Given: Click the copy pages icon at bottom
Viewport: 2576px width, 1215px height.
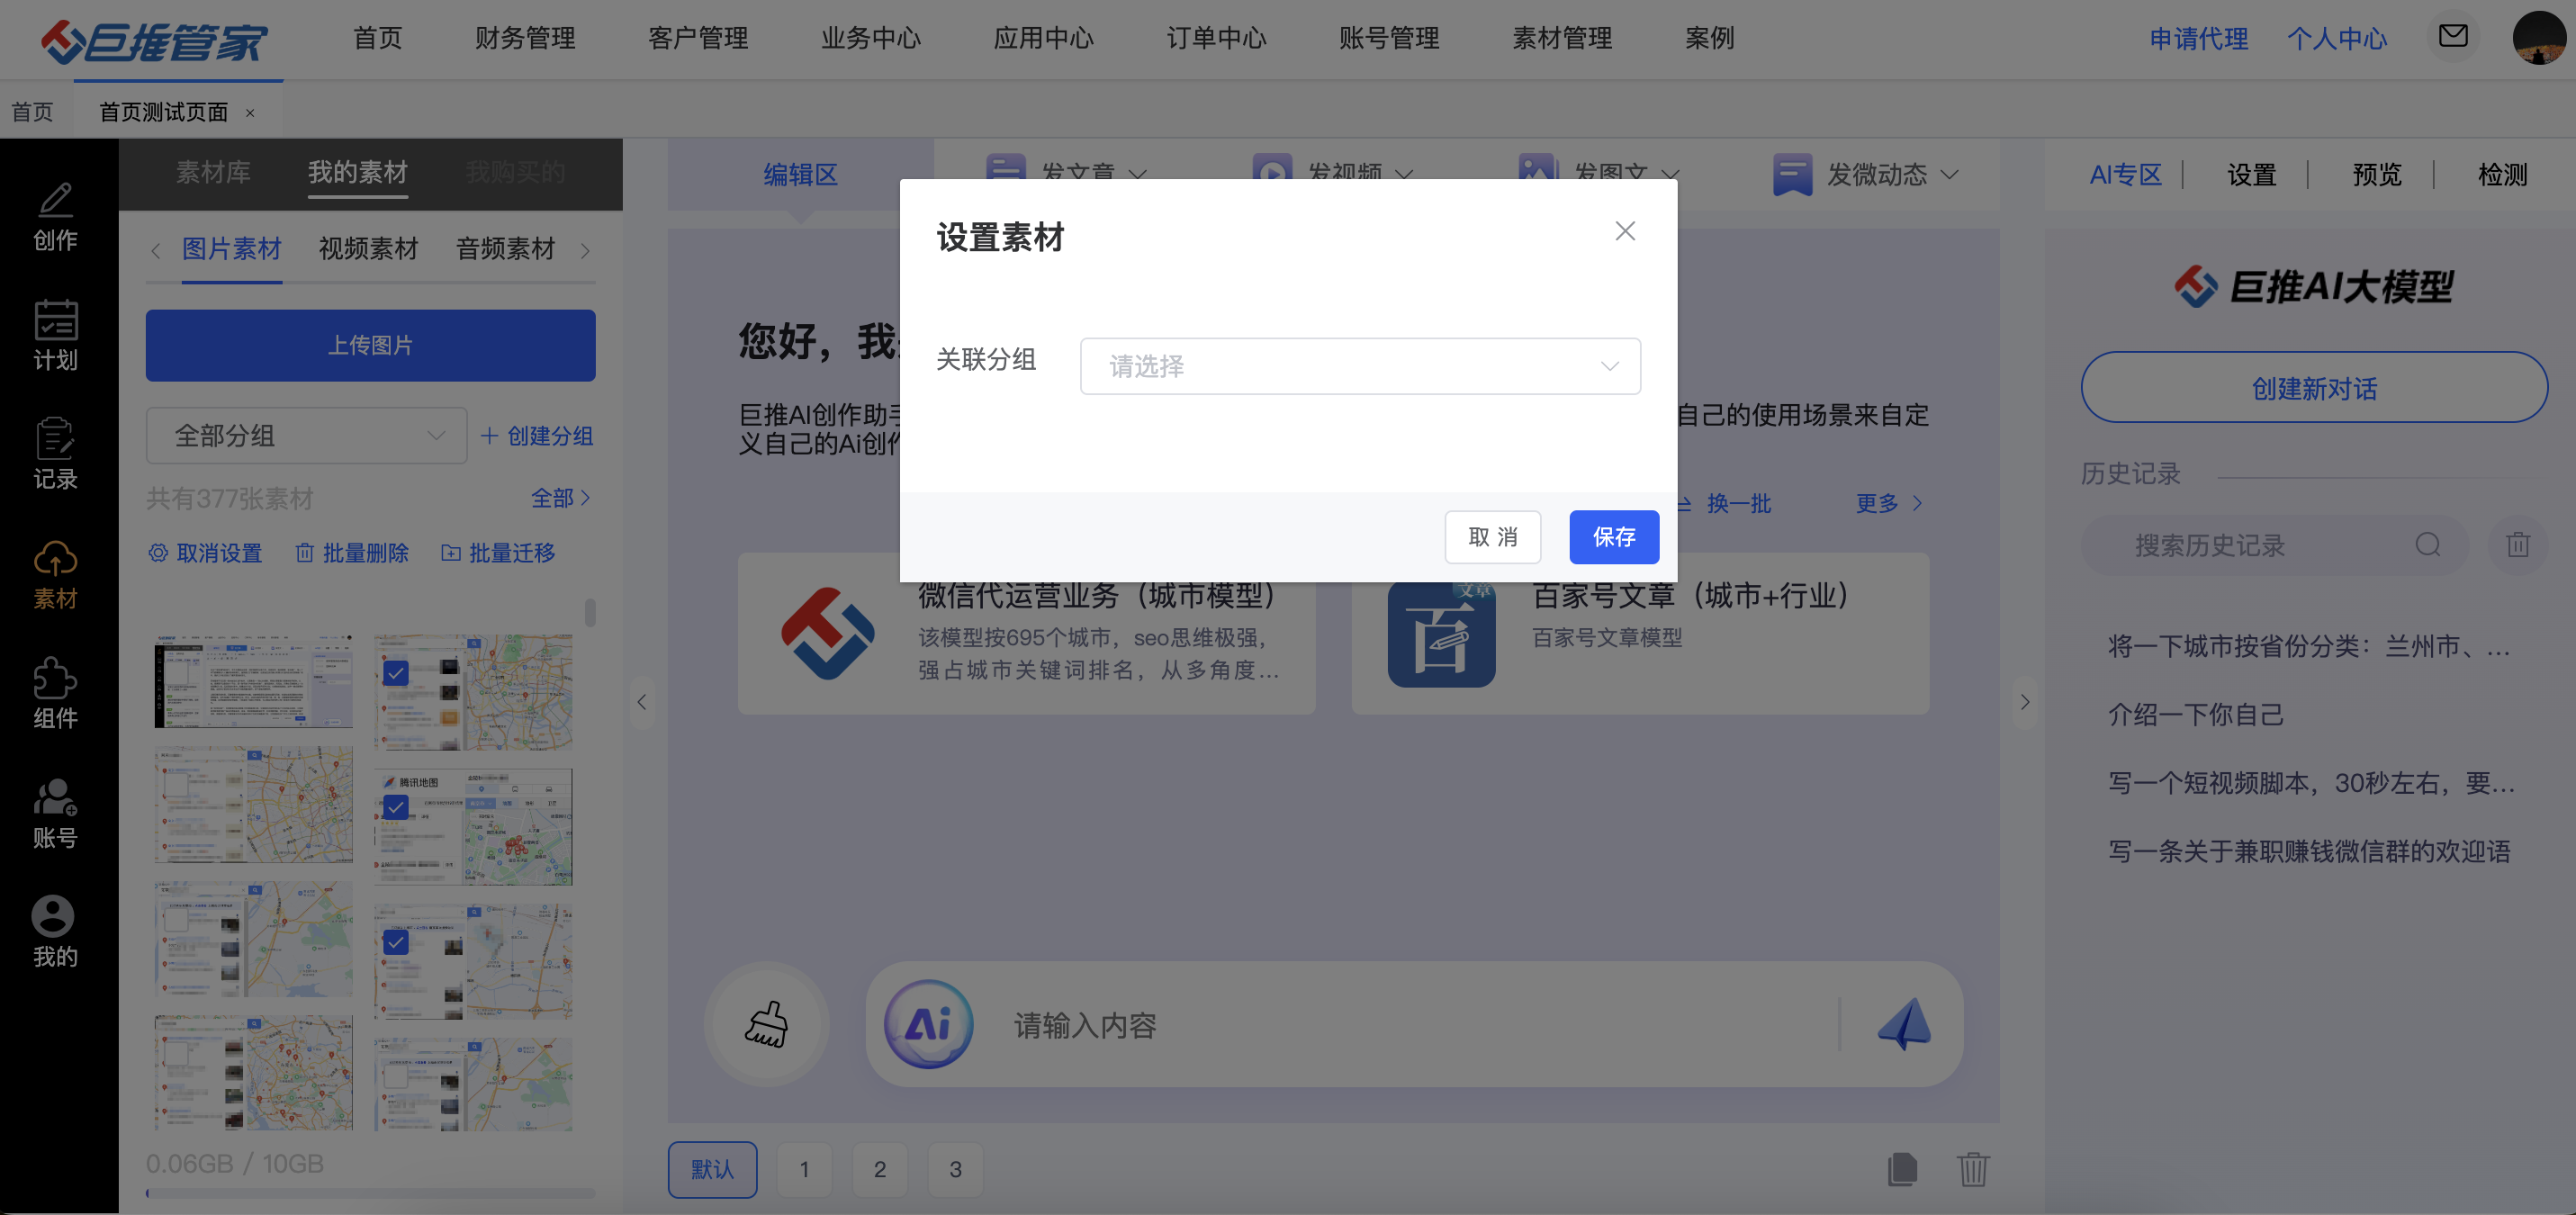Looking at the screenshot, I should pos(1902,1169).
